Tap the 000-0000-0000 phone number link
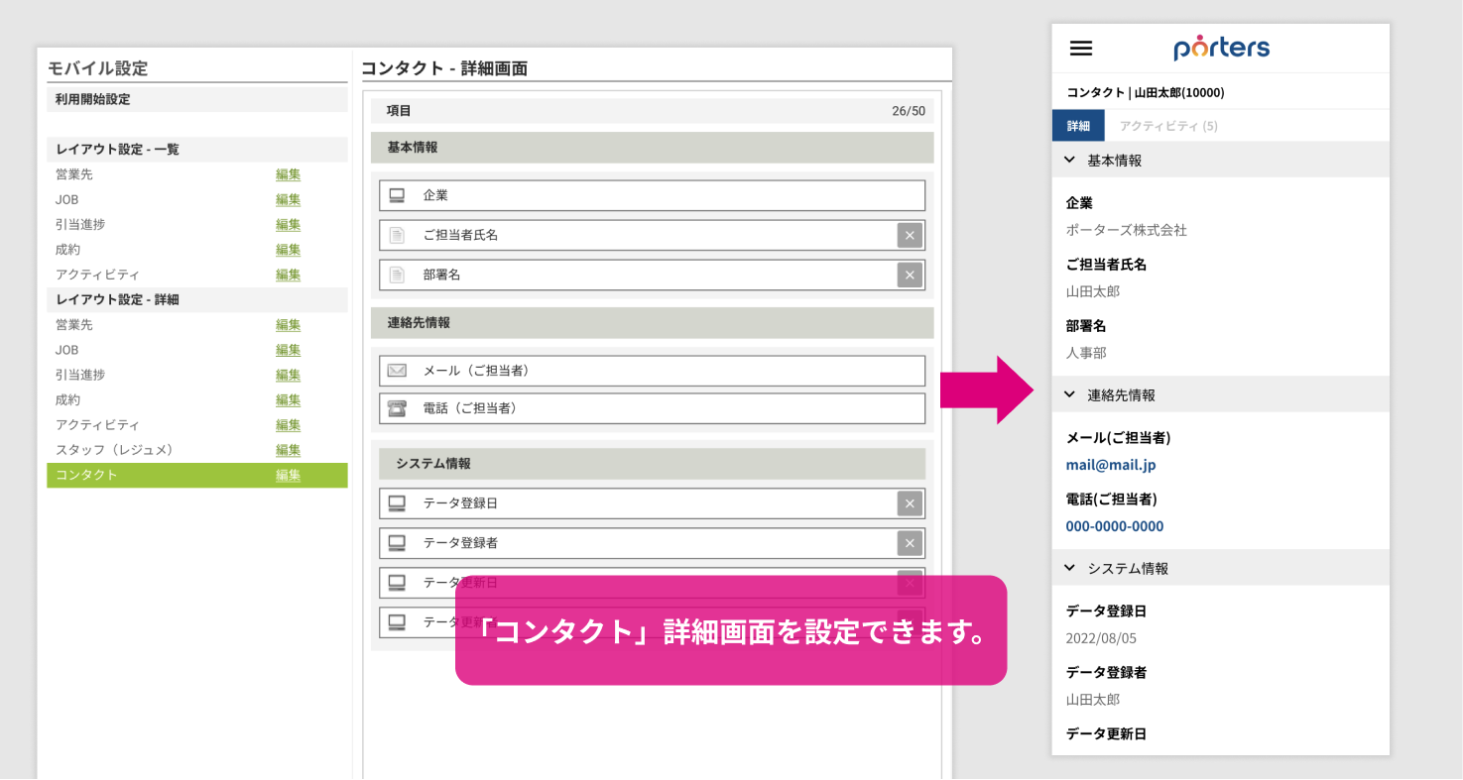This screenshot has height=780, width=1463. click(x=1114, y=526)
